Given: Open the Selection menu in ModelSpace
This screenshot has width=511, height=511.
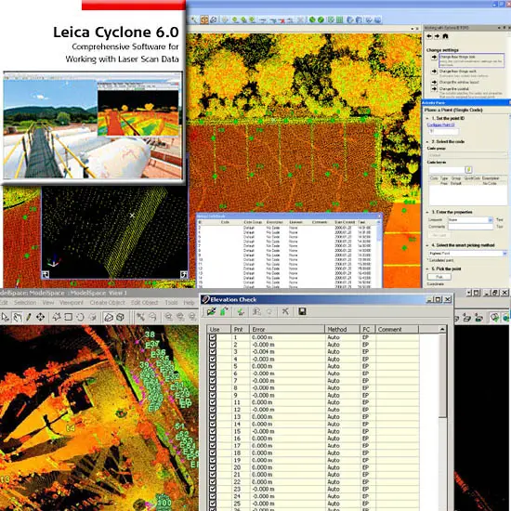Looking at the screenshot, I should tap(25, 303).
